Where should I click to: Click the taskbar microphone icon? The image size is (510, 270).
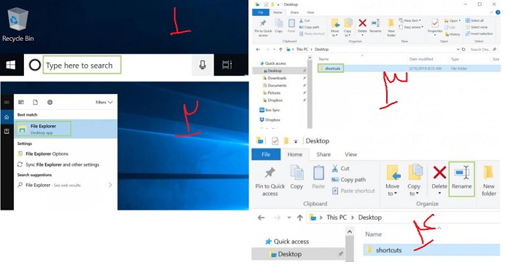[203, 65]
